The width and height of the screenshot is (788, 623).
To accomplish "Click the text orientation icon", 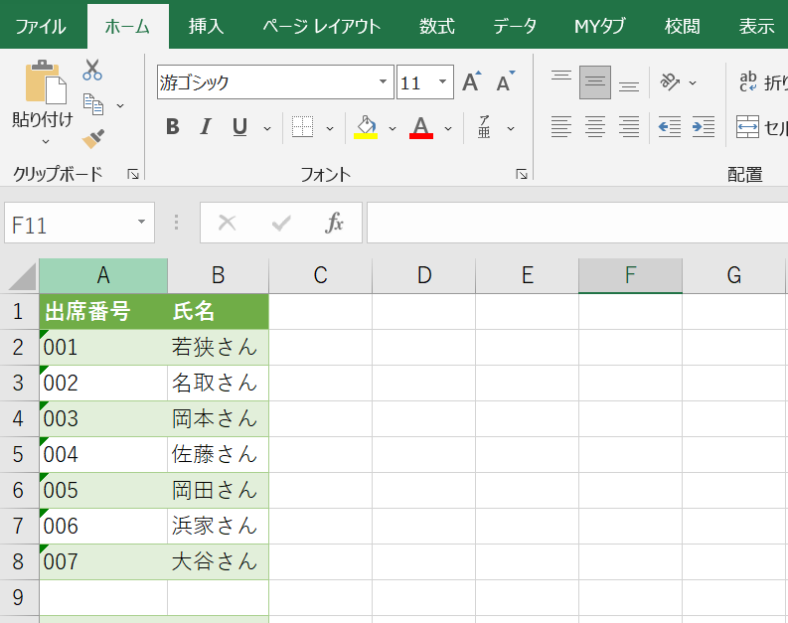I will click(x=671, y=82).
